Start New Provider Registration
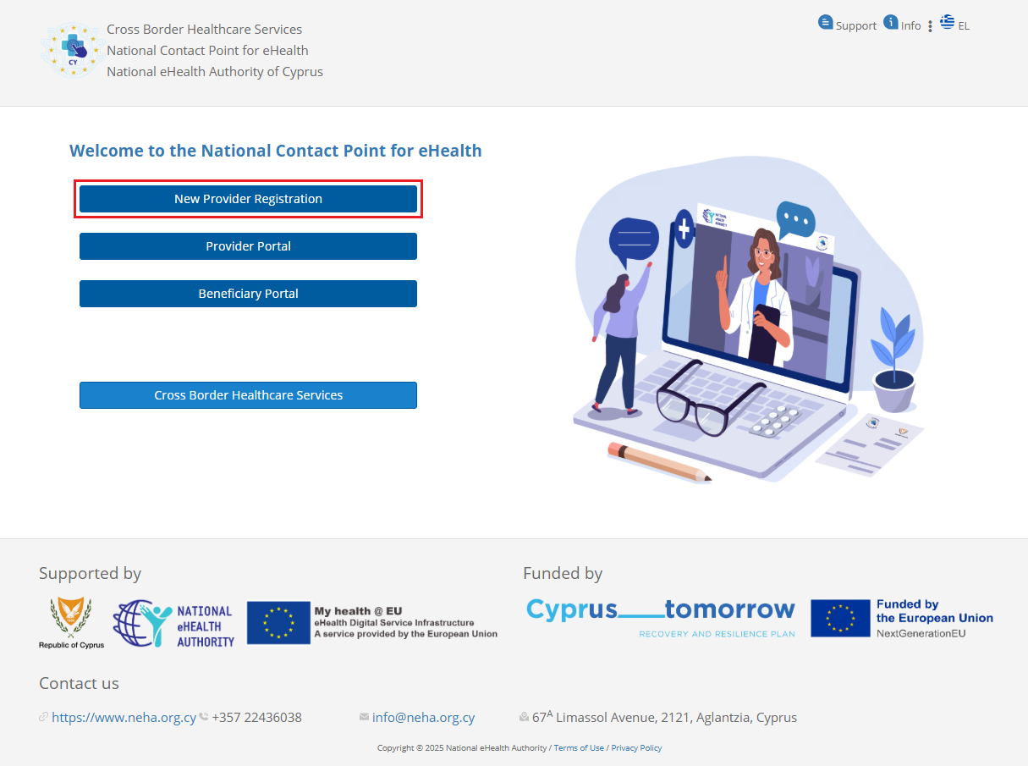 [x=248, y=199]
